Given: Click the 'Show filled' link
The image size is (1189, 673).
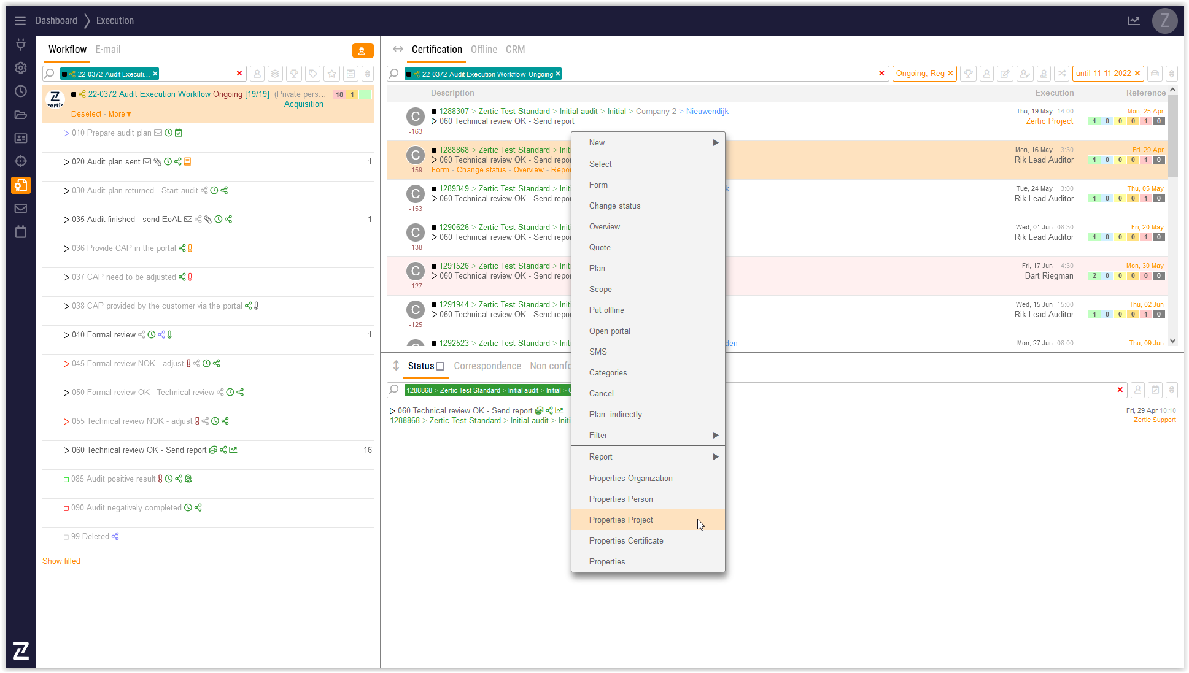Looking at the screenshot, I should pos(61,561).
